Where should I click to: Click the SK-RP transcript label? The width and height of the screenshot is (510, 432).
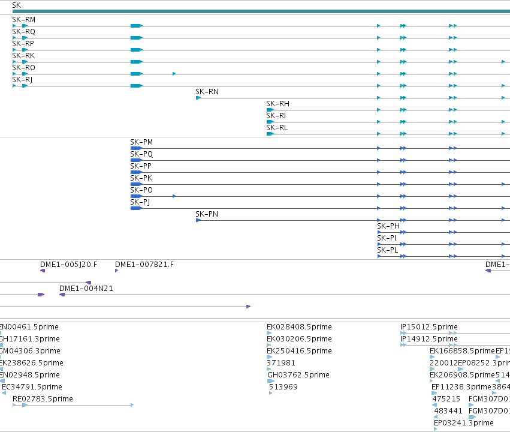click(23, 44)
